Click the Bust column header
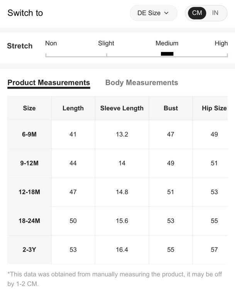 tap(171, 108)
